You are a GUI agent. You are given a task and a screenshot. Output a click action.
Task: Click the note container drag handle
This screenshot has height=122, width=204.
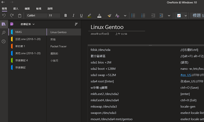(x=150, y=45)
